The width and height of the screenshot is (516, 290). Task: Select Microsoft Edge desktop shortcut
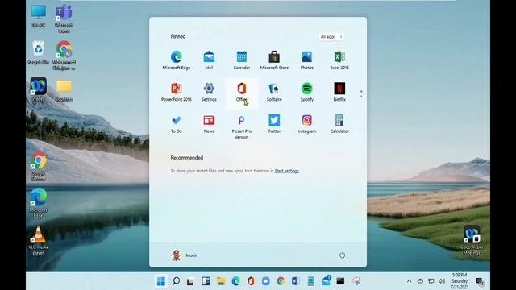click(x=39, y=202)
